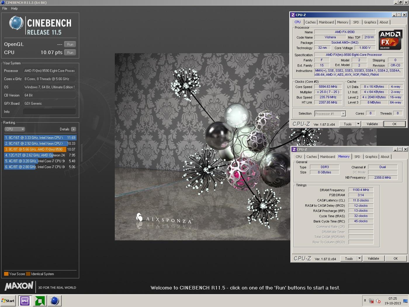Click the NB Frequency 2358.0 MHz value

383,178
